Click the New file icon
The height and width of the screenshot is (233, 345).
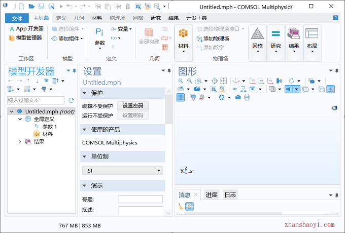[x=21, y=7]
